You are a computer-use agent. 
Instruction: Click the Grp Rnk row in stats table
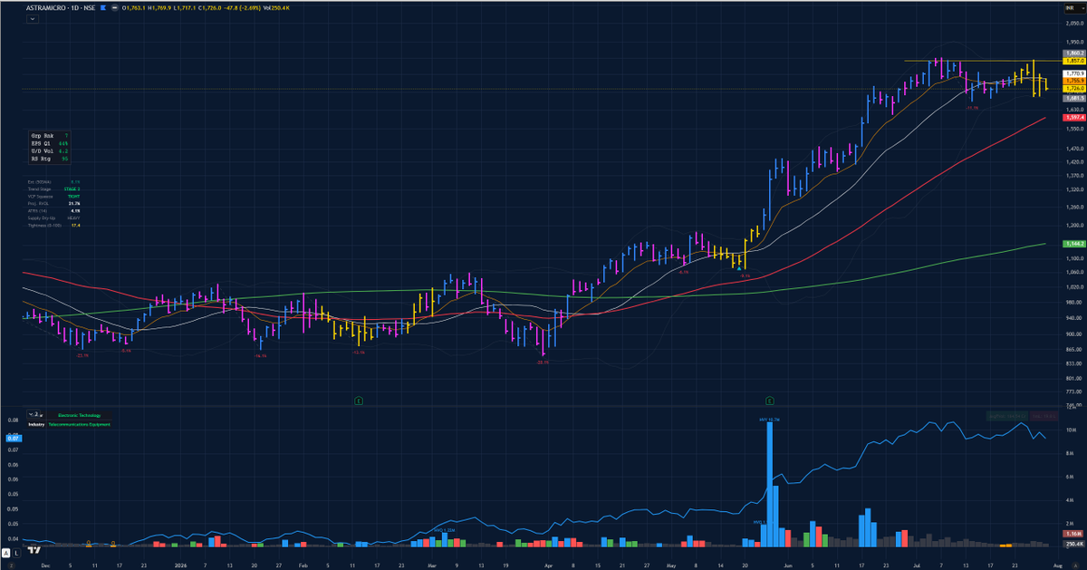tap(49, 135)
